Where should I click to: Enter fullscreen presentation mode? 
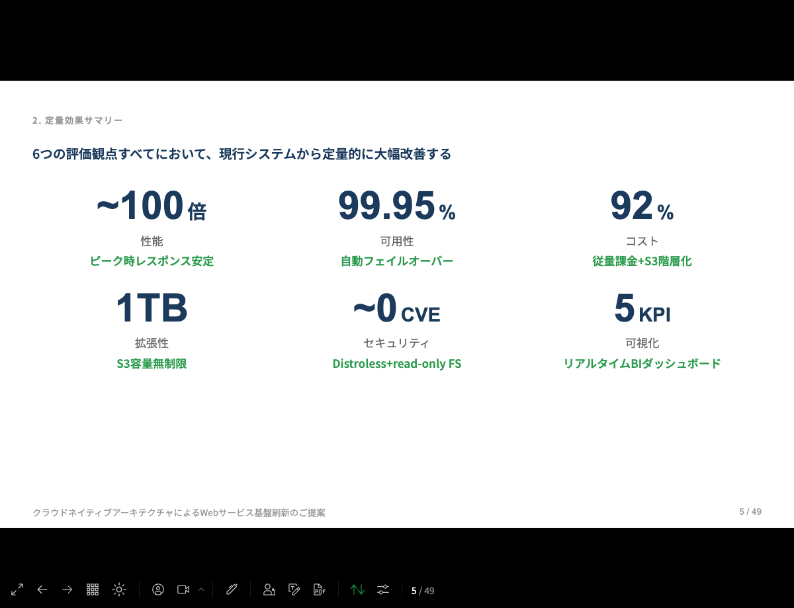point(16,589)
